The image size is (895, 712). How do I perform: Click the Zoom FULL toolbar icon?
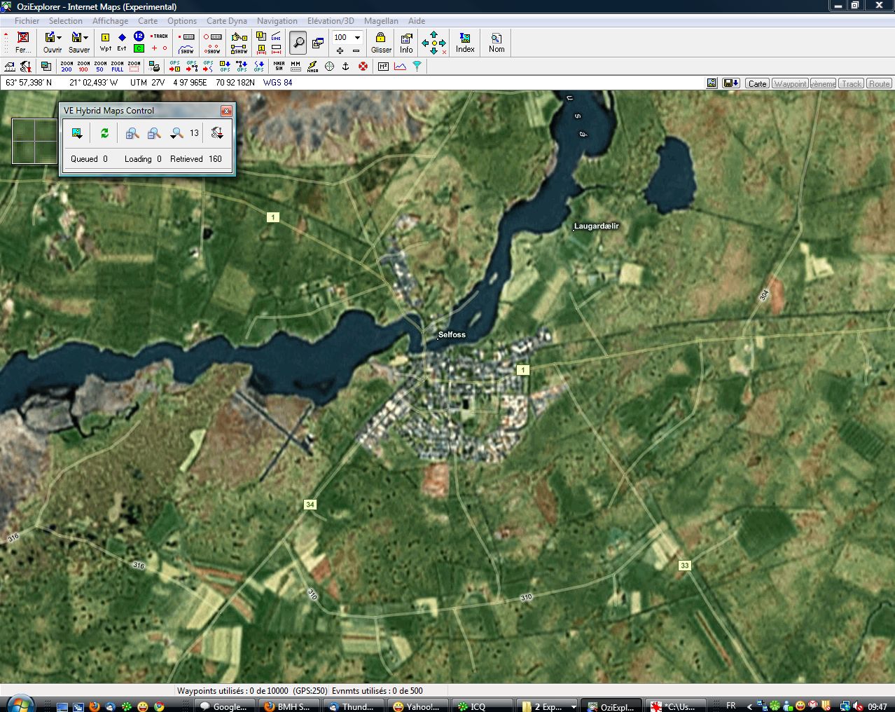117,66
